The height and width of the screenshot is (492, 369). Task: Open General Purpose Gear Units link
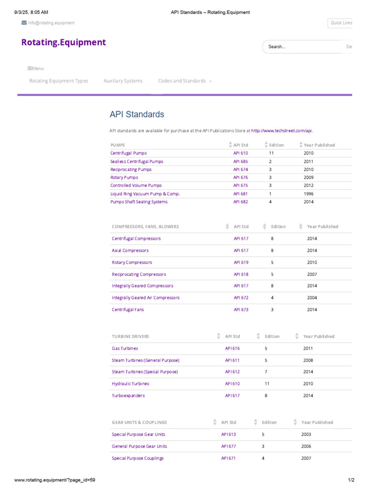[139, 446]
